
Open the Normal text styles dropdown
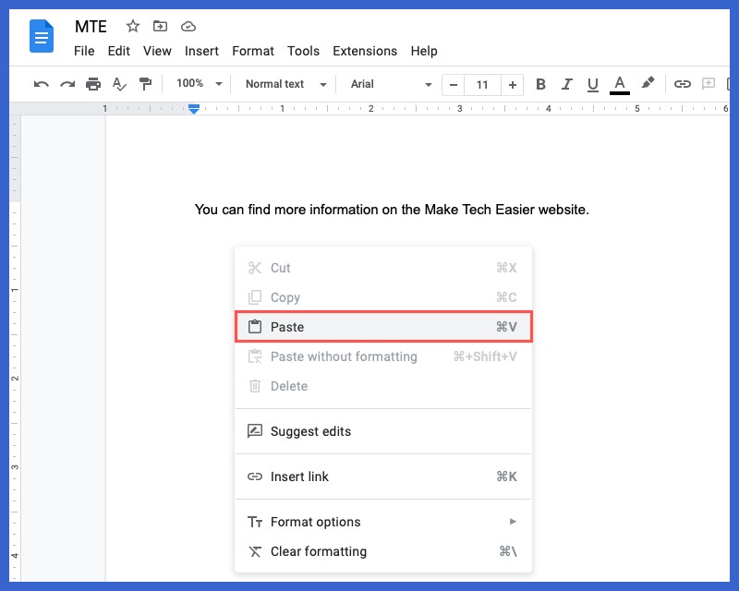[284, 84]
